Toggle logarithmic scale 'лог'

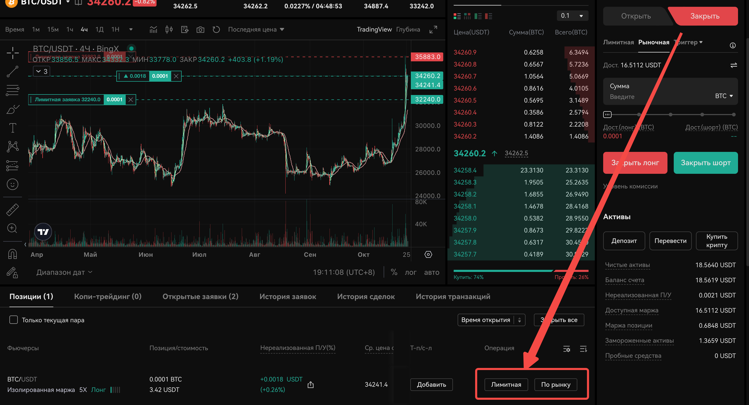411,272
